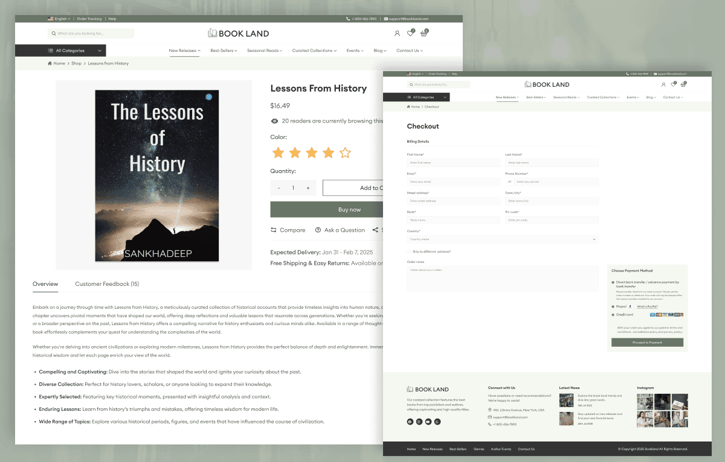Viewport: 725px width, 462px height.
Task: Click the location pin beside Library Avenue address
Action: [490, 410]
